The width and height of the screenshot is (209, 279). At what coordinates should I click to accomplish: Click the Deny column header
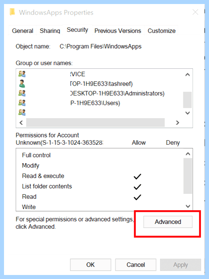pos(173,143)
